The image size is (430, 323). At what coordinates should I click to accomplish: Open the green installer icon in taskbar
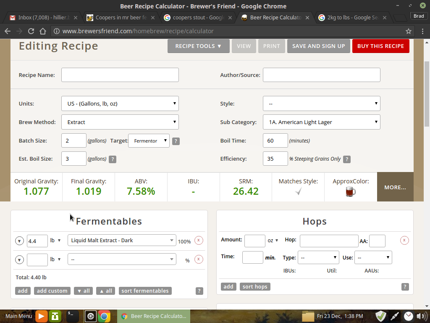point(55,316)
